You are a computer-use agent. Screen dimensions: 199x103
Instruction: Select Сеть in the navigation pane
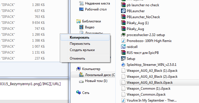pyautogui.click(x=86, y=93)
